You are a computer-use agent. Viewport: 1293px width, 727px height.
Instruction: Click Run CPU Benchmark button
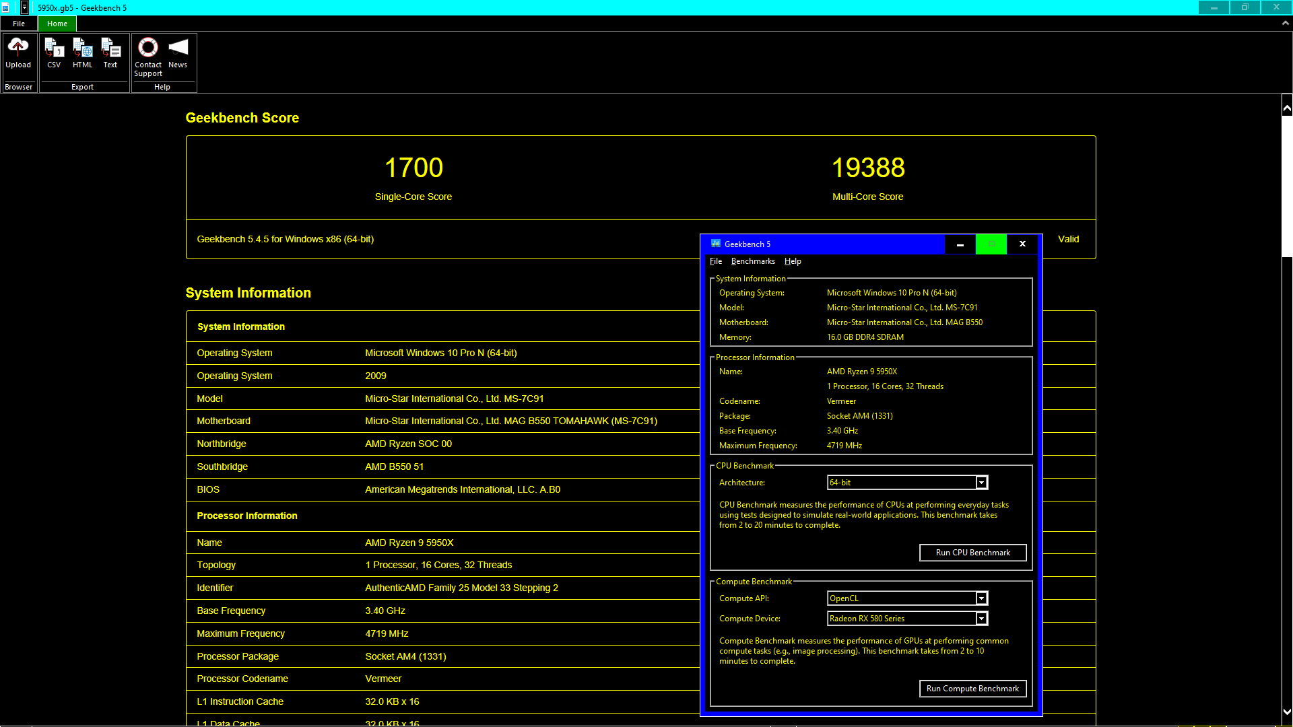point(972,553)
